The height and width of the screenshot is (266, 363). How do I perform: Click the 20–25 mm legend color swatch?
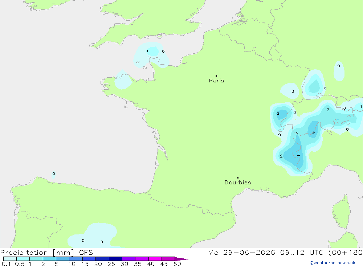pos(102,259)
